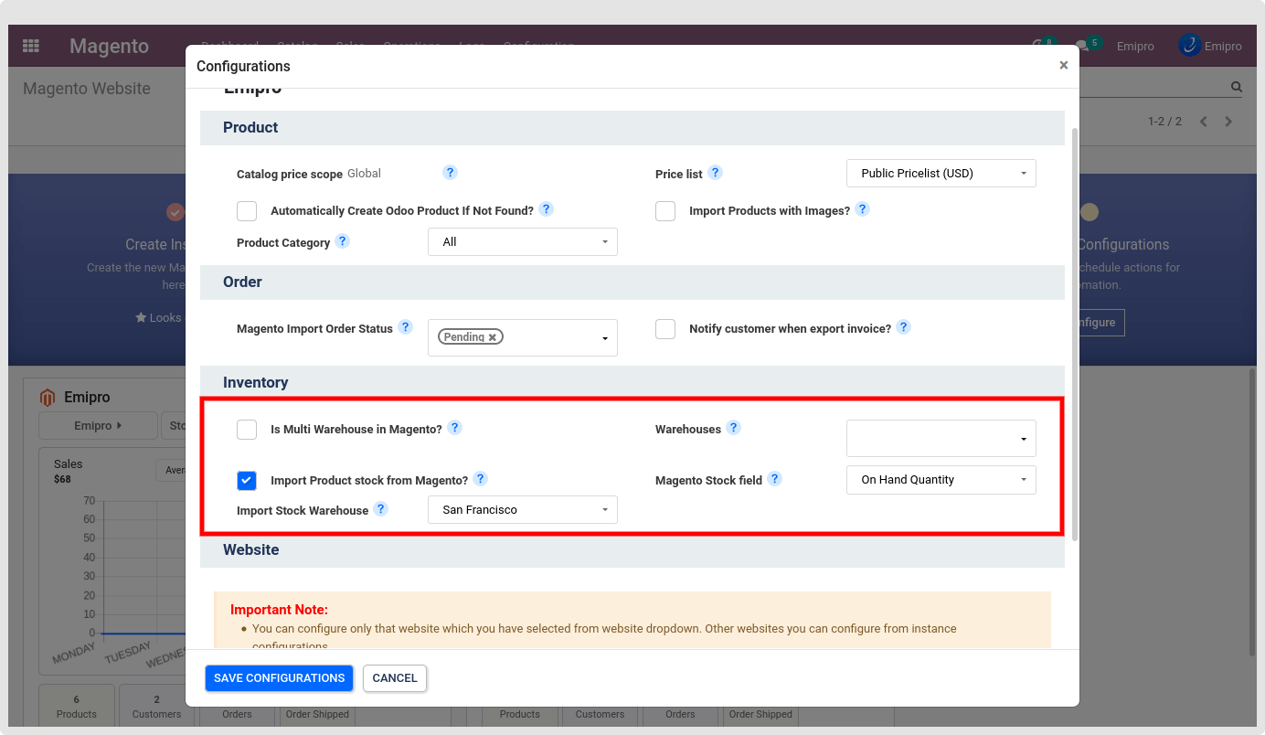This screenshot has width=1265, height=735.
Task: Click the Website section header
Action: 632,550
